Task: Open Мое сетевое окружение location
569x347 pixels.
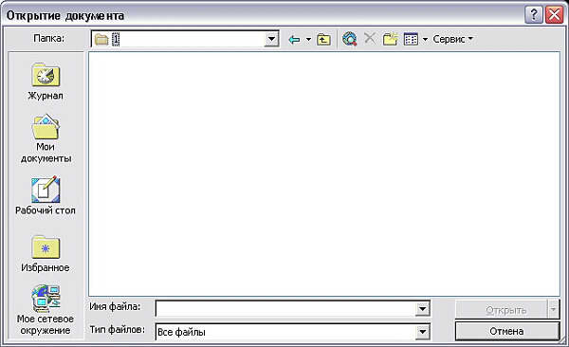Action: [x=46, y=310]
